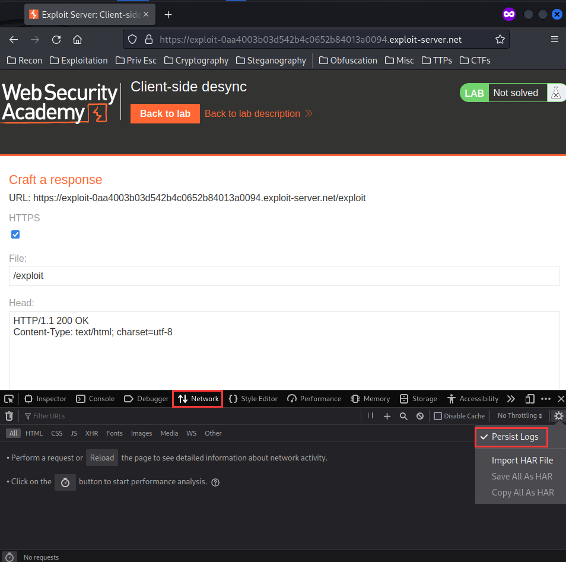This screenshot has height=562, width=566.
Task: Switch to the Style Editor tab
Action: pyautogui.click(x=253, y=399)
